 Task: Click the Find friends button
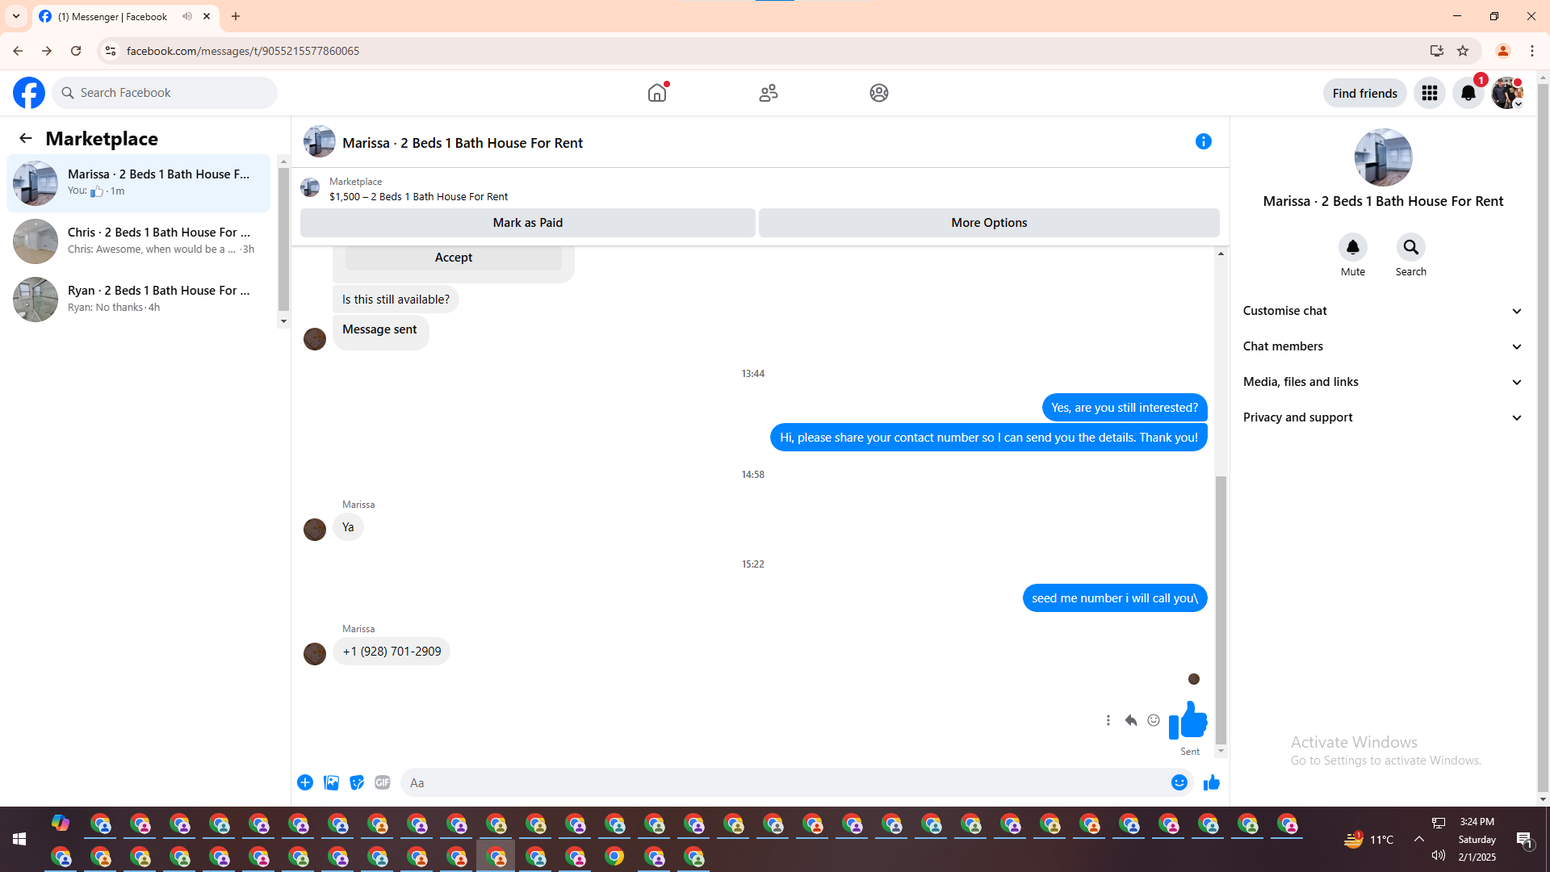click(x=1364, y=93)
